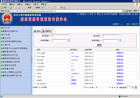
Task: Open the Back button history dropdown
Action: (x=8, y=8)
